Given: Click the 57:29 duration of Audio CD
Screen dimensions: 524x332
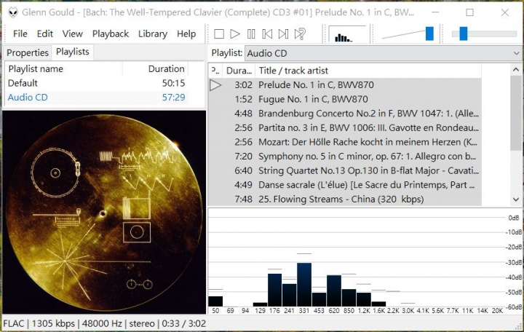Looking at the screenshot, I should [x=173, y=98].
